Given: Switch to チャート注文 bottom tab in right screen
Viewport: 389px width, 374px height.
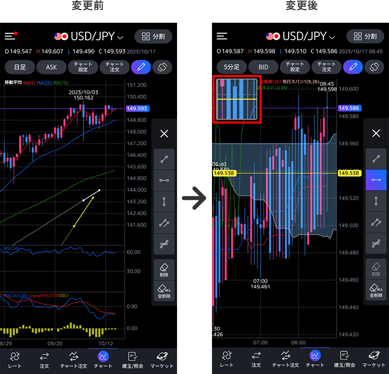Looking at the screenshot, I should click(x=285, y=360).
